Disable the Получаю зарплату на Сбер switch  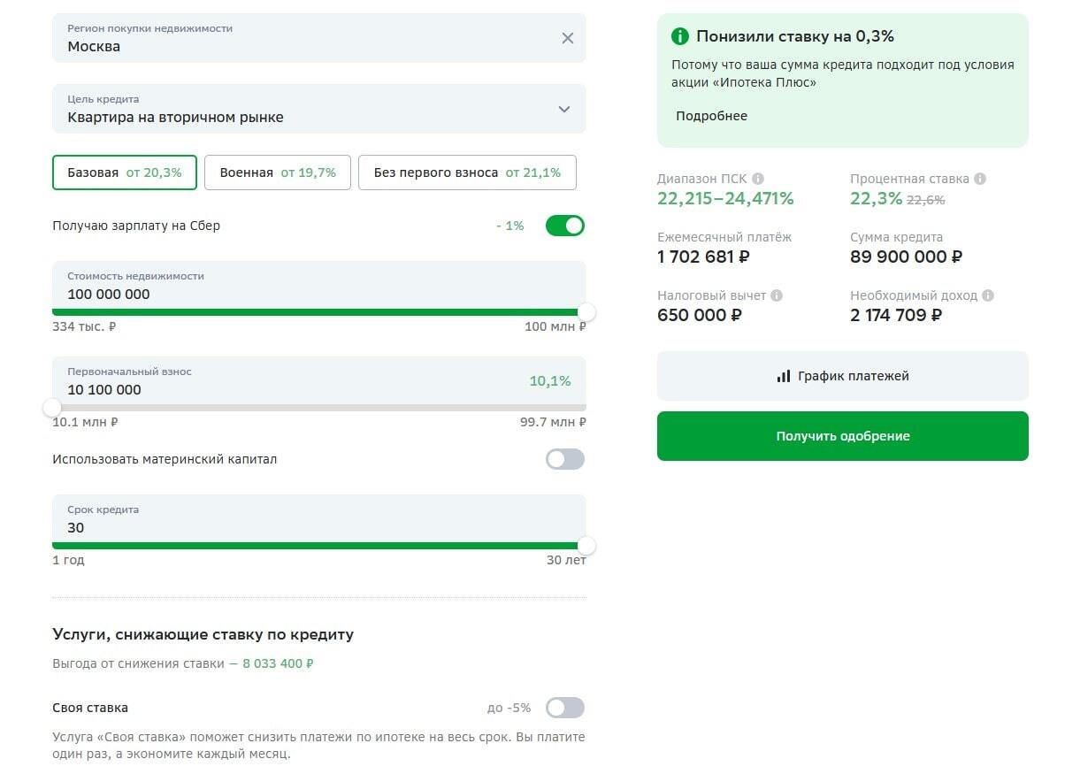click(x=564, y=226)
